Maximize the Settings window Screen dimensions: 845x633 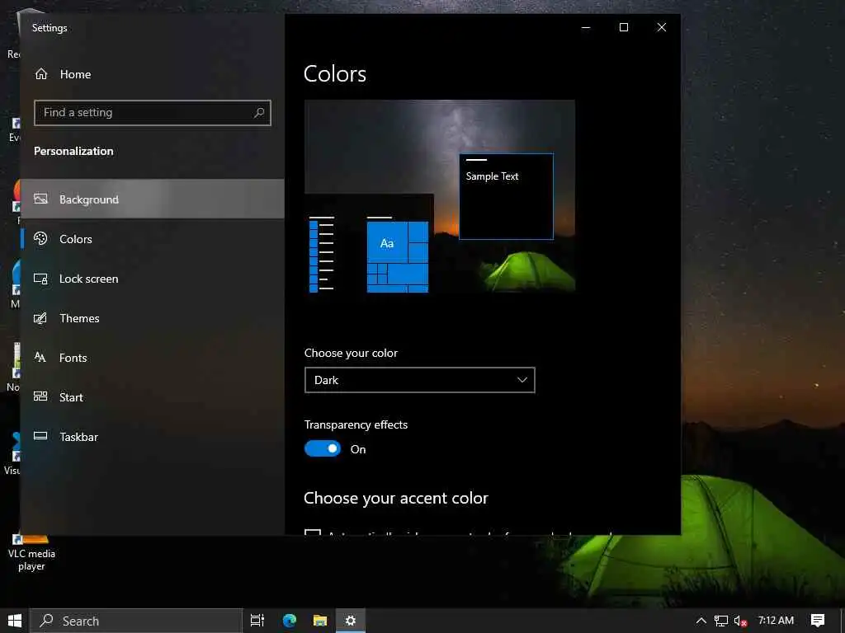[x=624, y=27]
